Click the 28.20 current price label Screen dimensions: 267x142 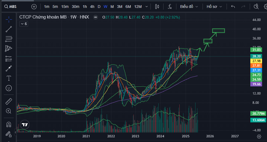tap(256, 56)
